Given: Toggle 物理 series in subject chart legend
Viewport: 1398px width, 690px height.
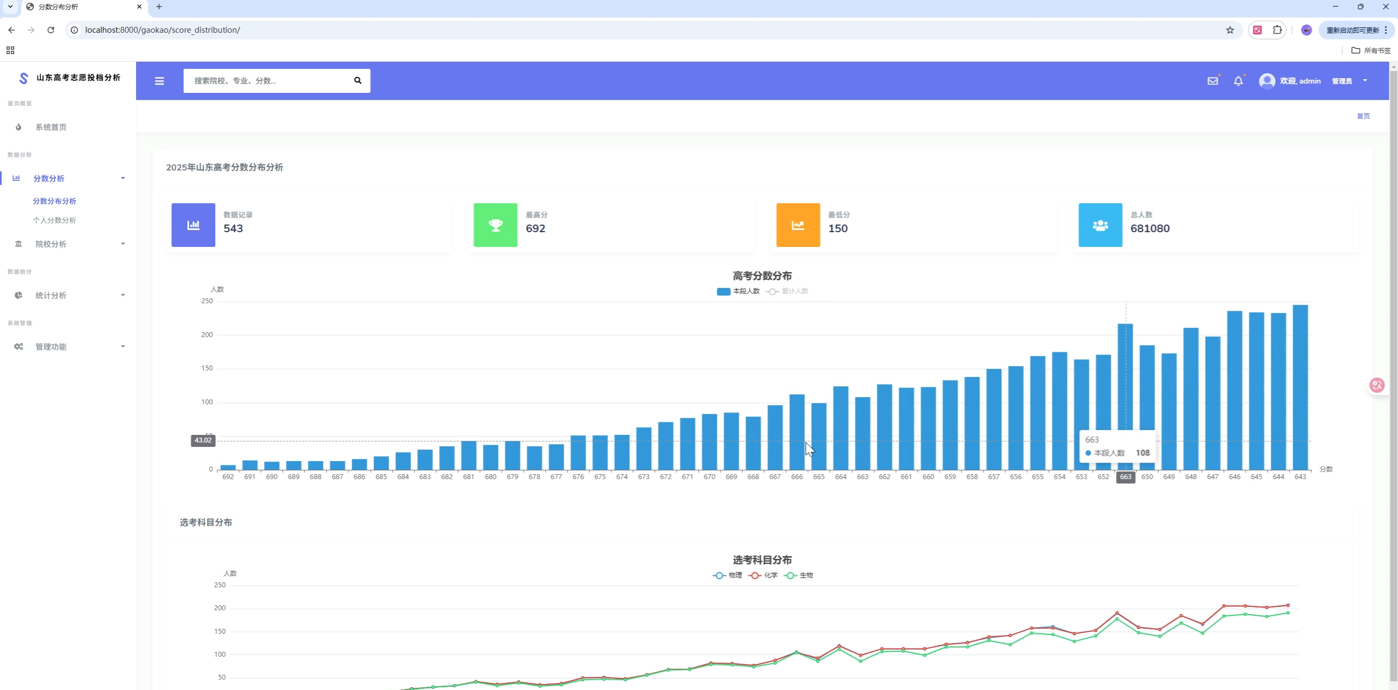Looking at the screenshot, I should coord(728,575).
